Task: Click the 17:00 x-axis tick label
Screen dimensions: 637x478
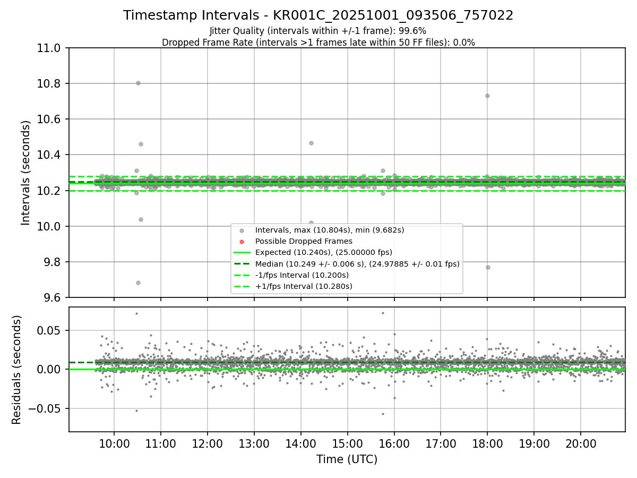Action: tap(441, 443)
